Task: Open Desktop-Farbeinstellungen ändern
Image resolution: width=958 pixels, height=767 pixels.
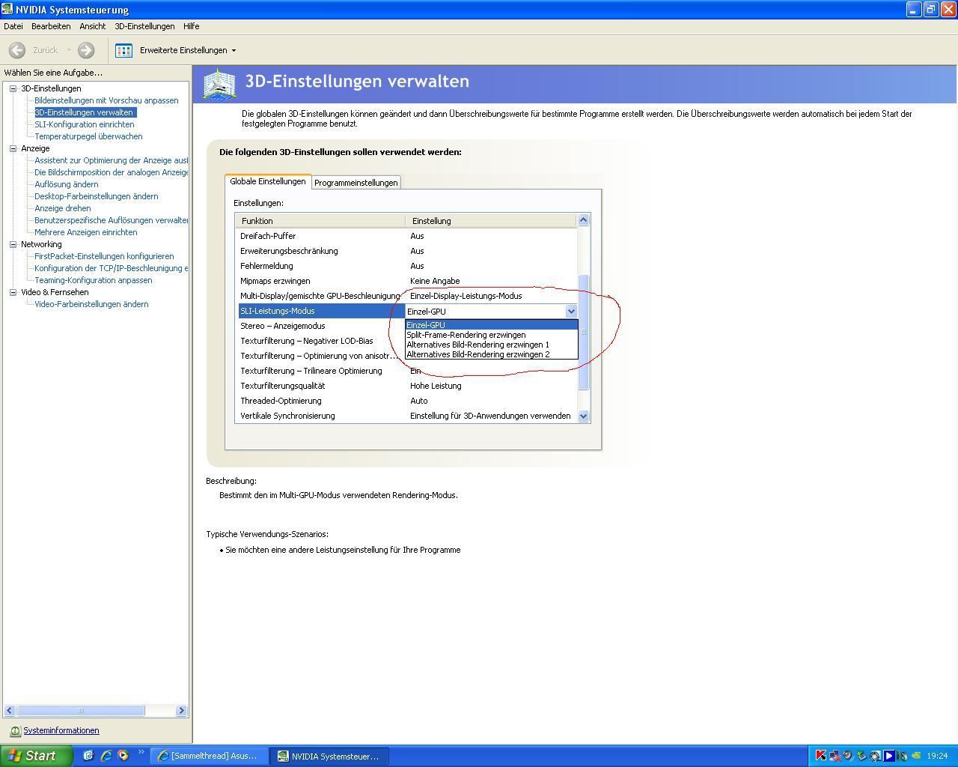Action: (97, 196)
